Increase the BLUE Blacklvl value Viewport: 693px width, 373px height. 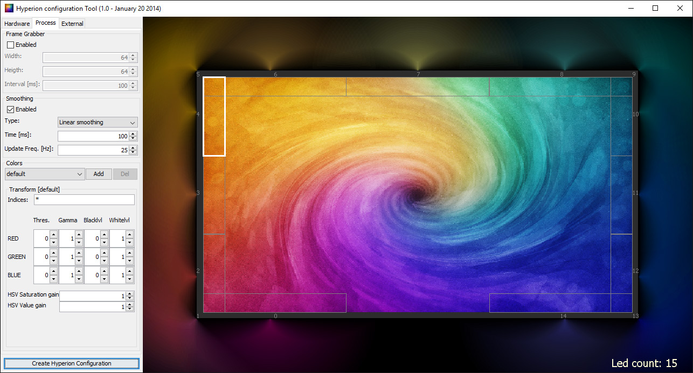click(104, 271)
